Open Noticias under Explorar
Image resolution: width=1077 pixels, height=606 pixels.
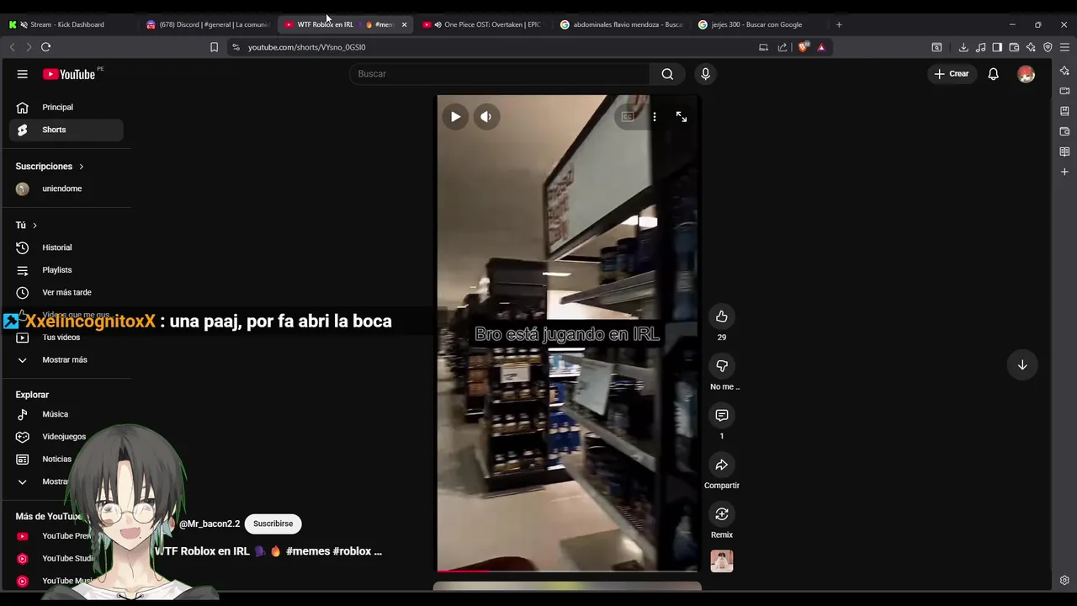tap(66, 459)
